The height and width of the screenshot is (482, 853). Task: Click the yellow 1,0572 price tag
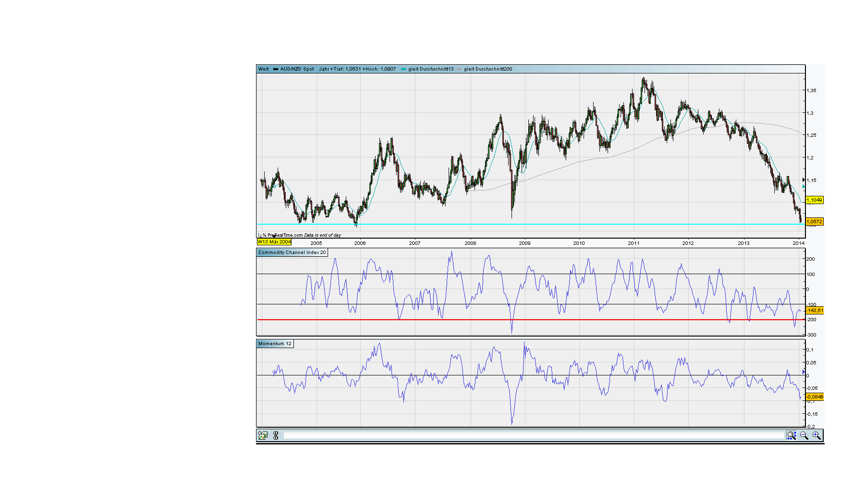[x=815, y=222]
